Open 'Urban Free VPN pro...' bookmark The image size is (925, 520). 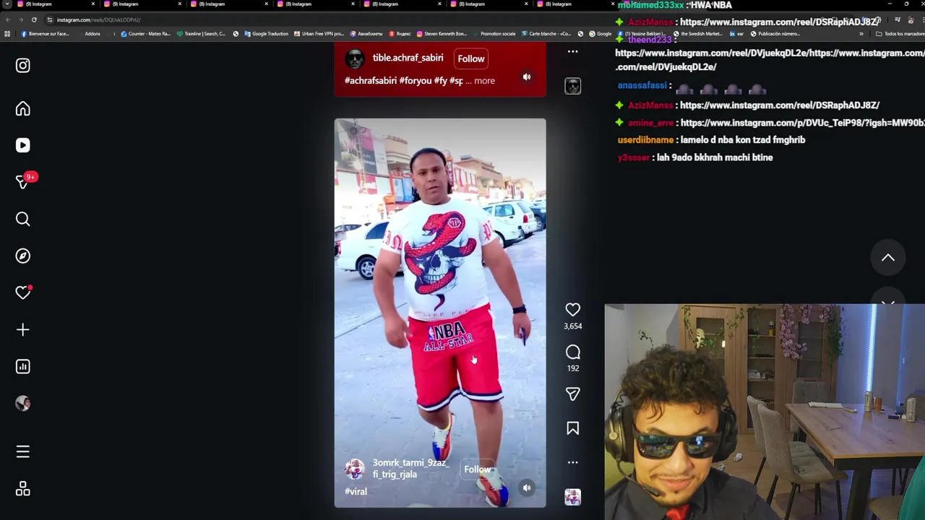pyautogui.click(x=319, y=34)
